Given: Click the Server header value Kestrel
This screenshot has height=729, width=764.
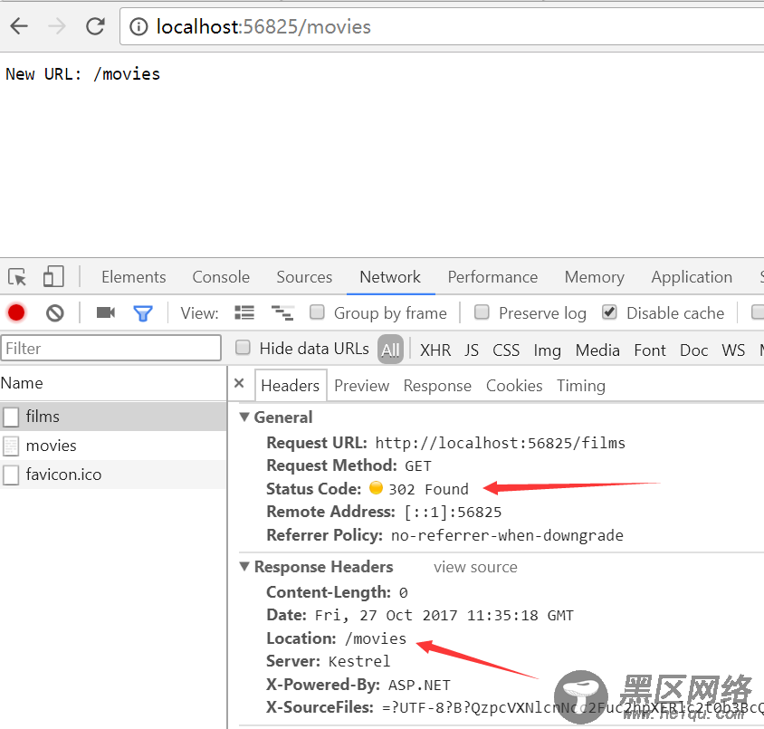Looking at the screenshot, I should [x=359, y=661].
